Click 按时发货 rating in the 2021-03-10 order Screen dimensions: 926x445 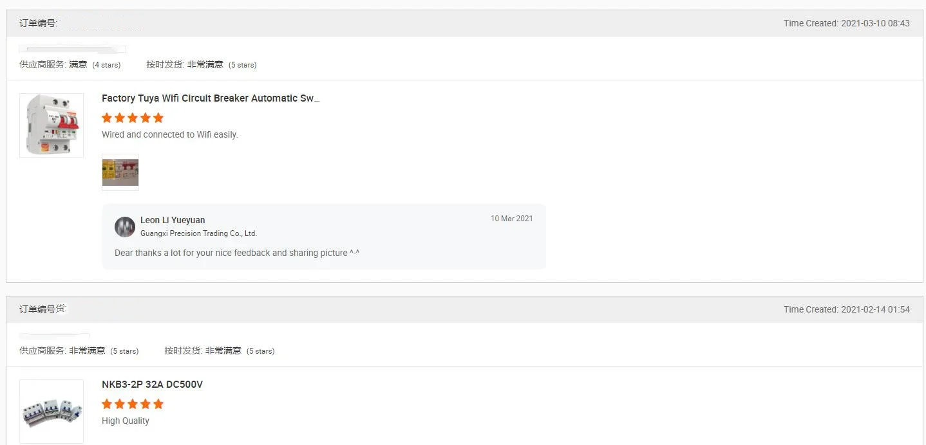(201, 64)
